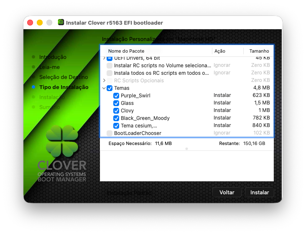The height and width of the screenshot is (234, 306).
Task: Uncheck the Black_Green_Moody theme checkbox
Action: (116, 118)
